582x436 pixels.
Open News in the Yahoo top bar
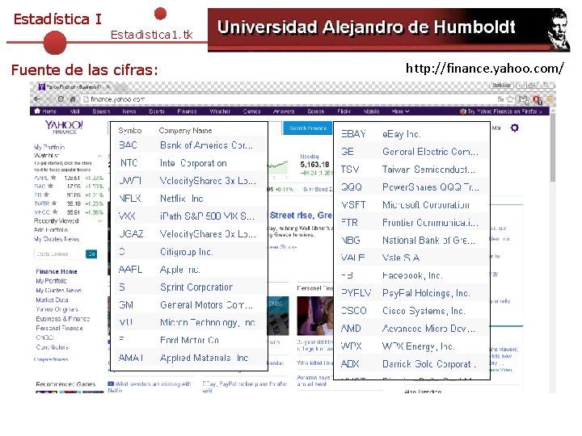coord(129,111)
